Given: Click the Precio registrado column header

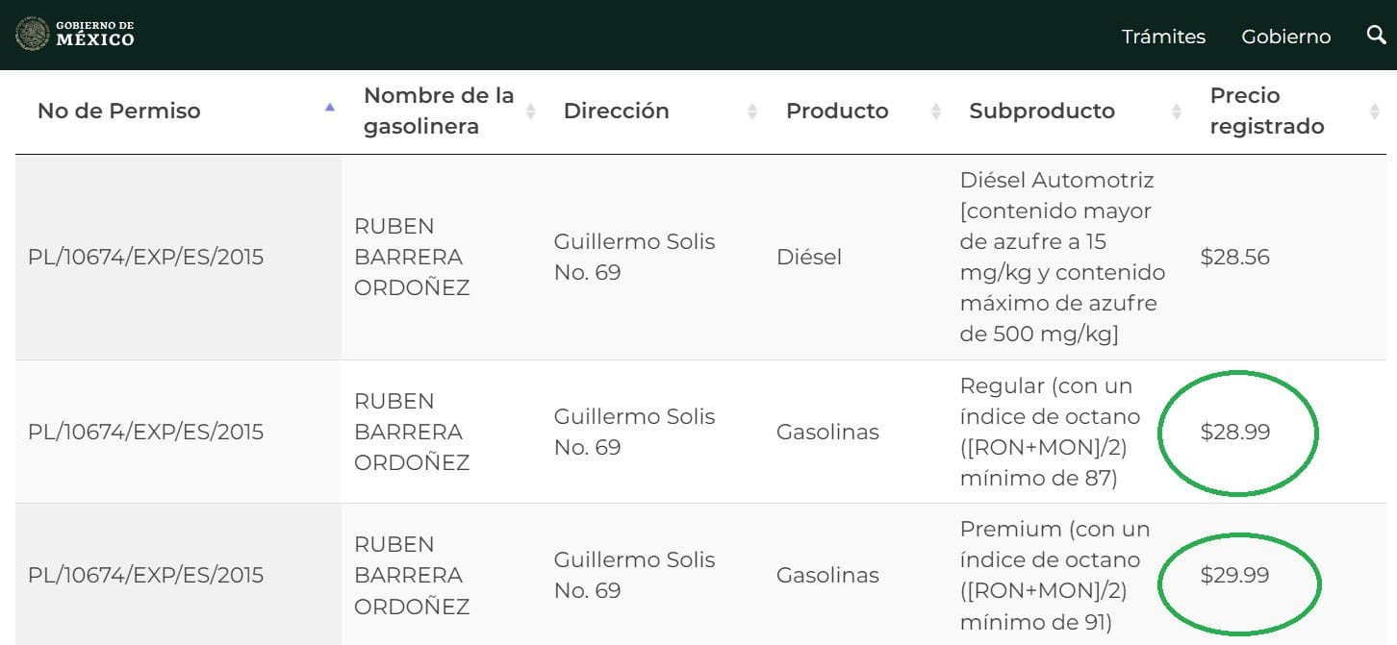Looking at the screenshot, I should 1266,111.
